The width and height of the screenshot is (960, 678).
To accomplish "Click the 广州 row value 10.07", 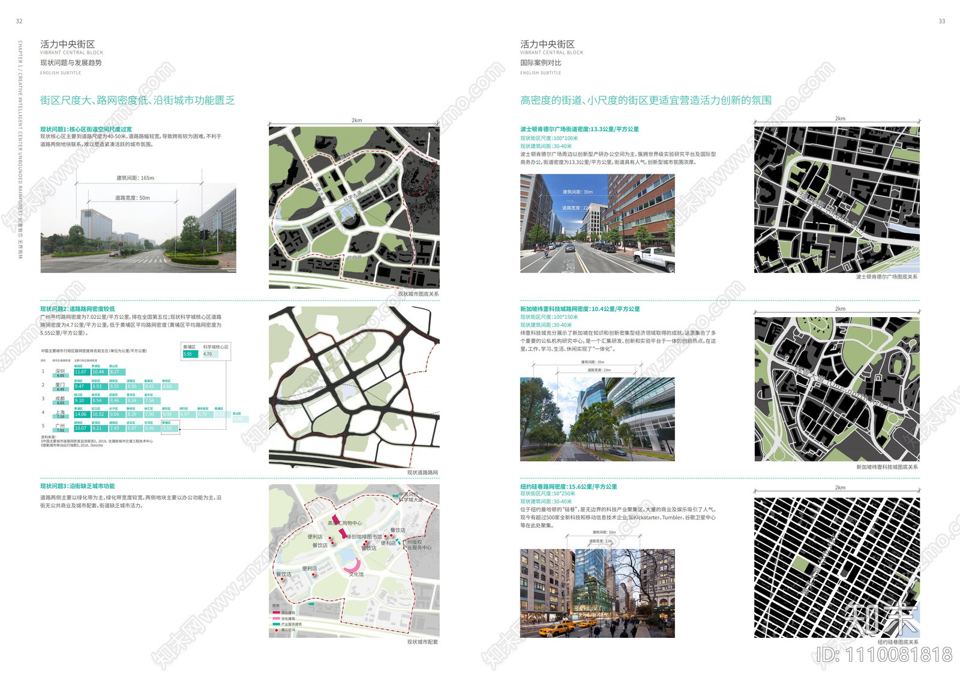I will 81,428.
